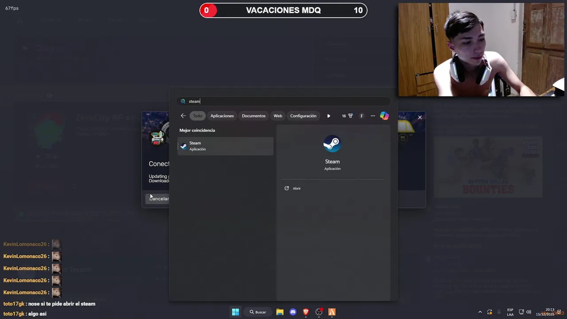Go back with the search panel arrow
The image size is (567, 319).
(x=183, y=116)
